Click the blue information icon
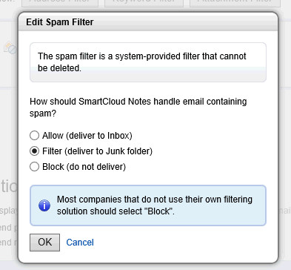 [x=44, y=205]
